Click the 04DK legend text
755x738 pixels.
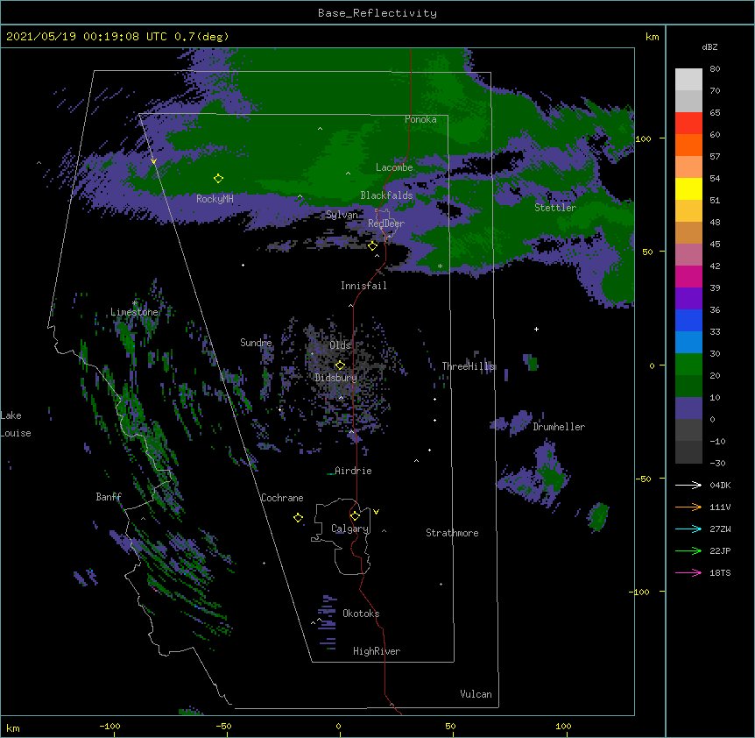pyautogui.click(x=720, y=486)
